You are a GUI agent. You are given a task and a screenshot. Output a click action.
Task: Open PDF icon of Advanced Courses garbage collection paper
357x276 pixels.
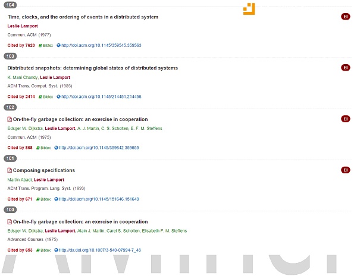10,221
